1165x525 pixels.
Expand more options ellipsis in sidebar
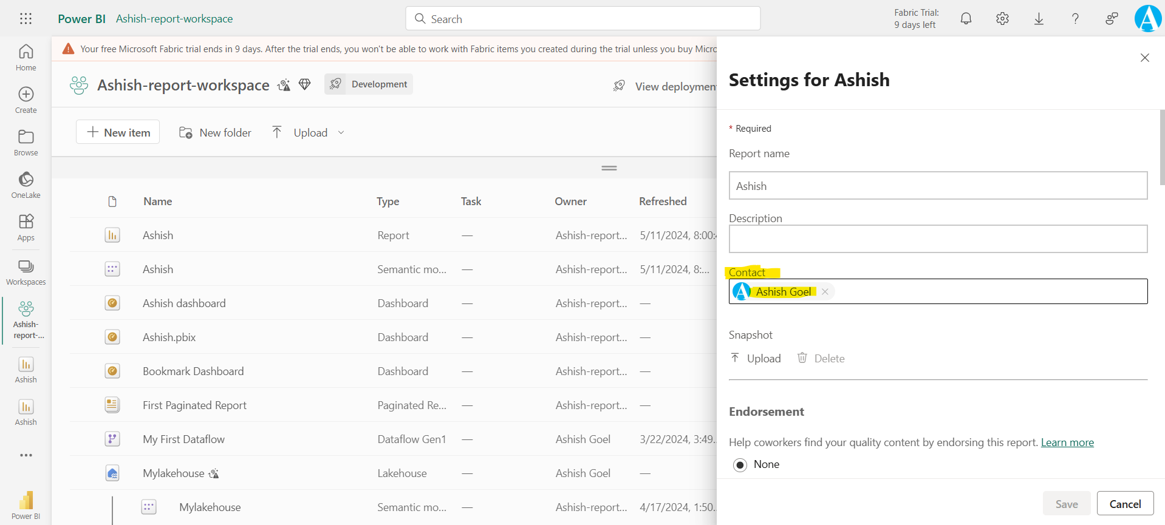tap(26, 455)
